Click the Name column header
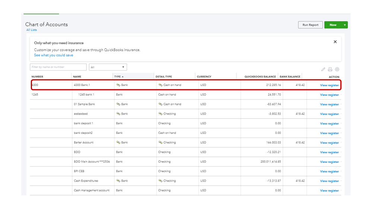The width and height of the screenshot is (372, 209). pyautogui.click(x=77, y=77)
